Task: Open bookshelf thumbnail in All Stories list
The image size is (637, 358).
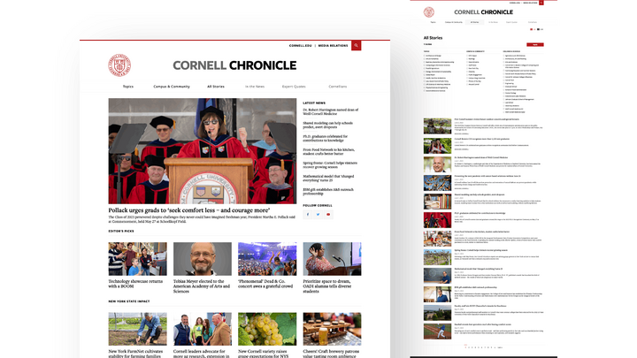Action: click(x=438, y=202)
